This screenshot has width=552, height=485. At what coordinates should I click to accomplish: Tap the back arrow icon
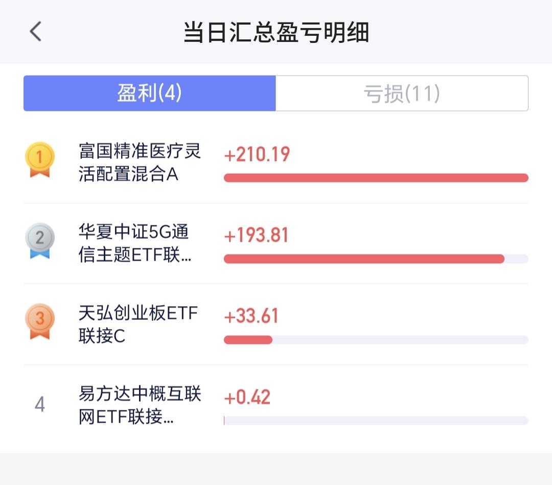pos(35,32)
